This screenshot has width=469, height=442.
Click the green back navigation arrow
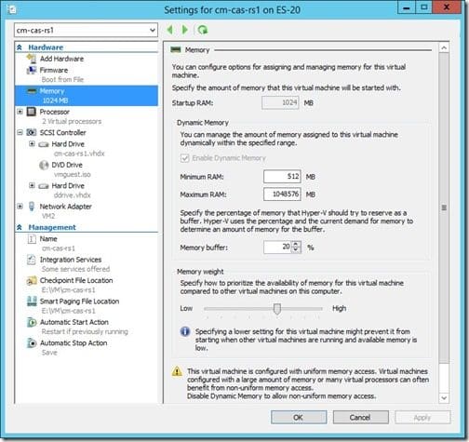[169, 30]
